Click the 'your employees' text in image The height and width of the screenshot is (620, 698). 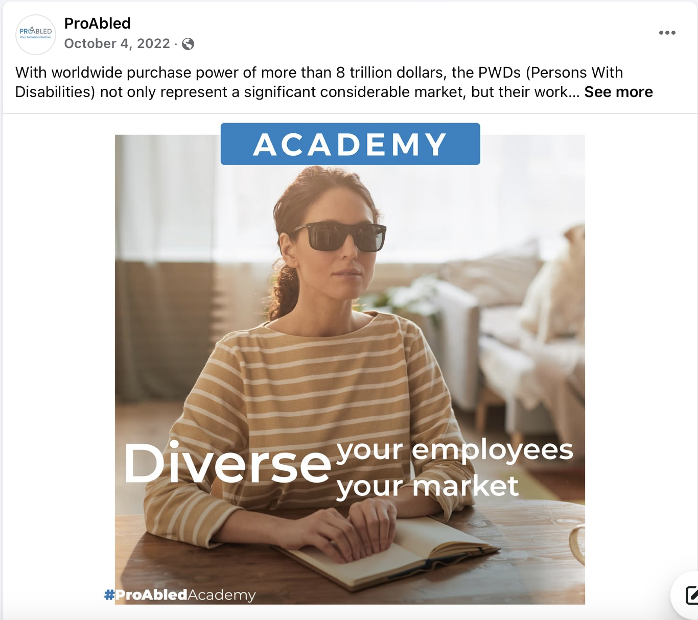tap(455, 451)
